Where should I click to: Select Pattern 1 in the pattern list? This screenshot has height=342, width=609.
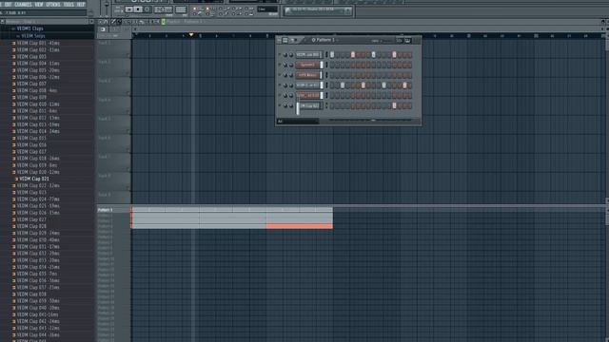click(x=105, y=210)
